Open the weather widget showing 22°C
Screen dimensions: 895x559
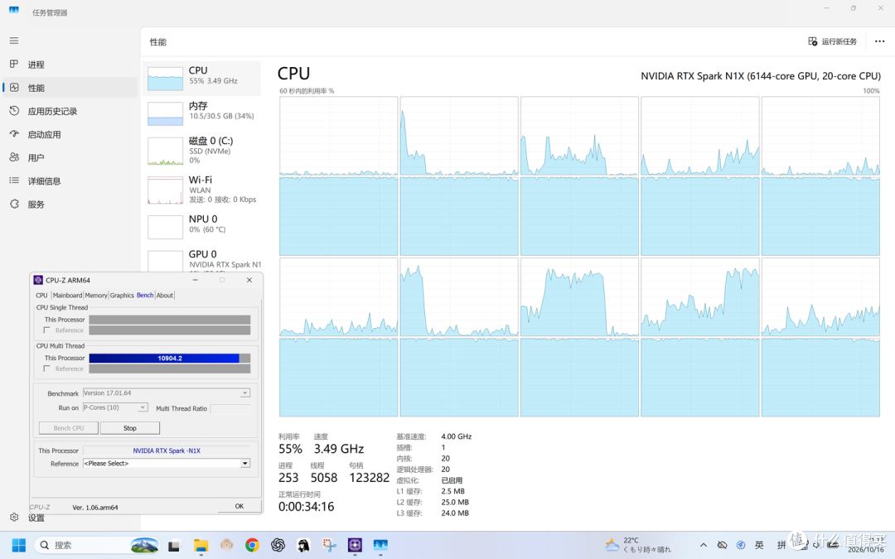638,545
